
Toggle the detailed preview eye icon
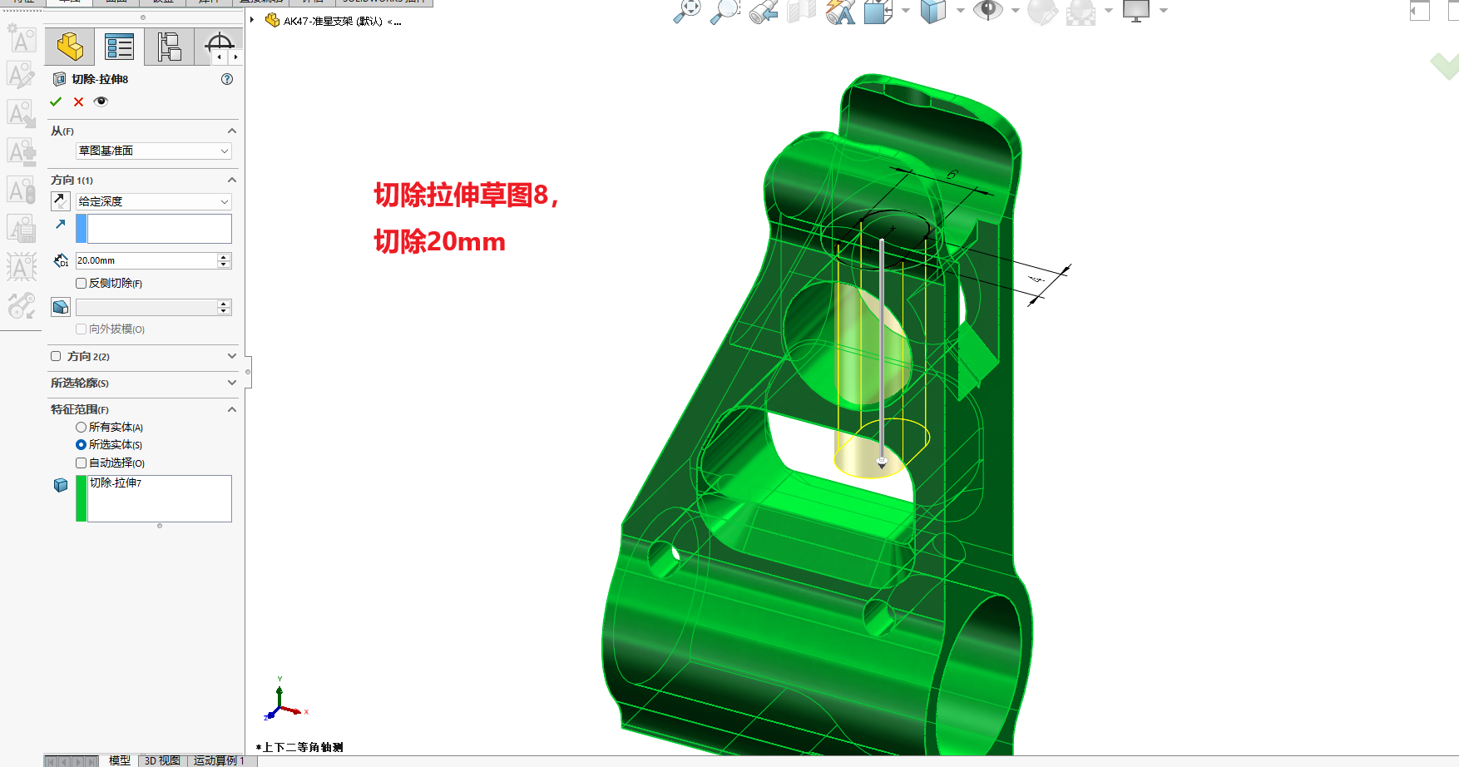tap(101, 101)
